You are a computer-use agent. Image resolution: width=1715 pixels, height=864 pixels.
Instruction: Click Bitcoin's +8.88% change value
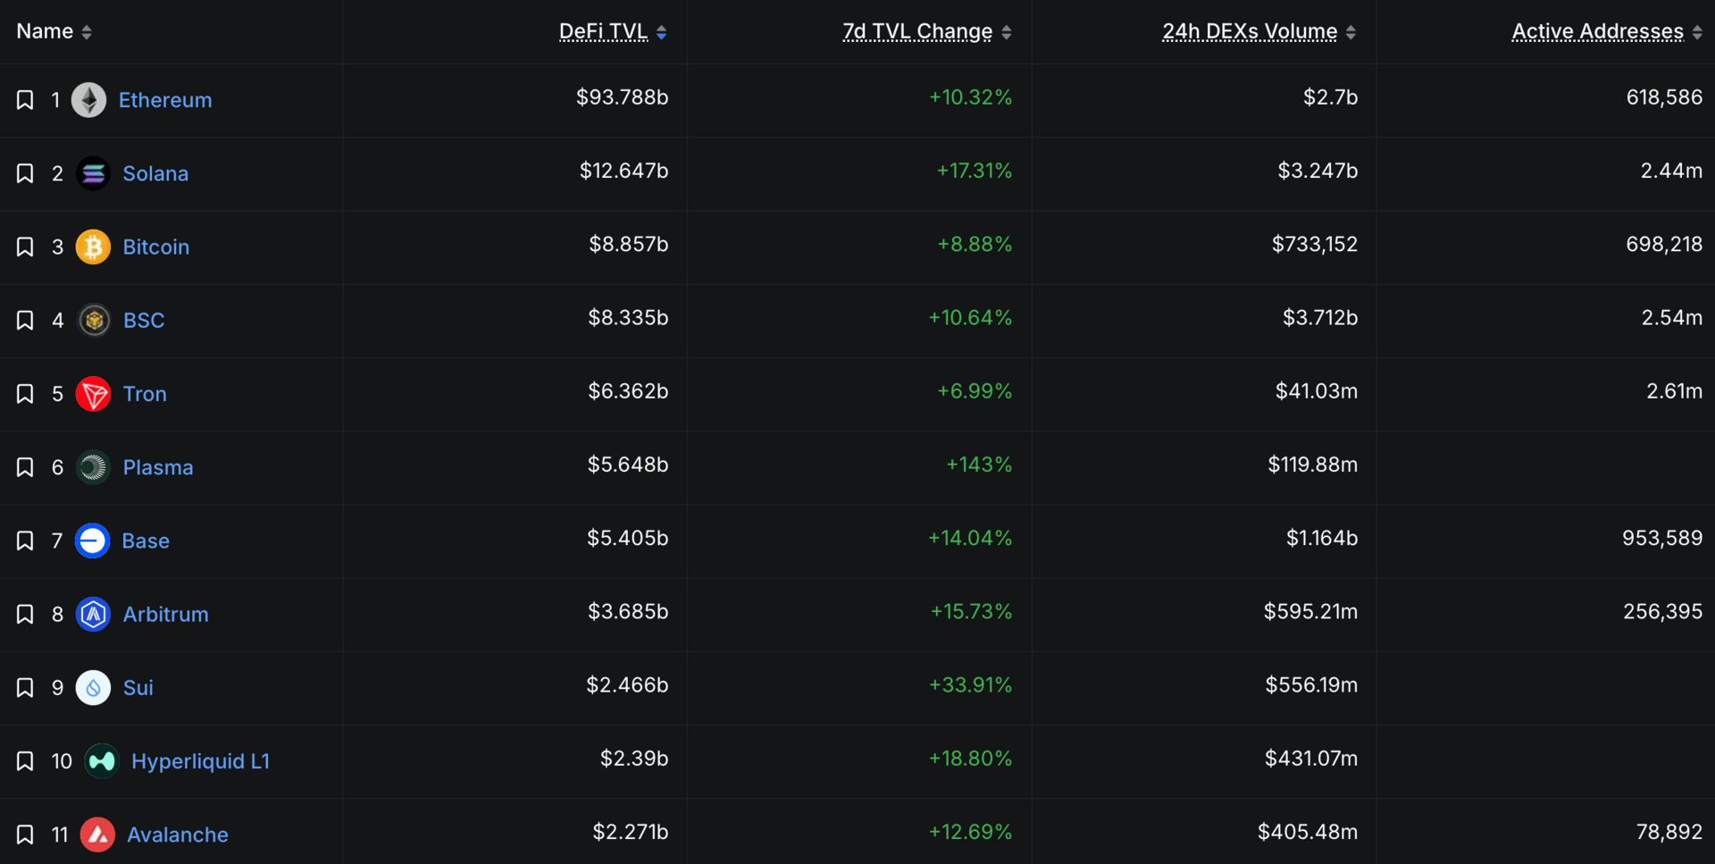click(x=975, y=244)
